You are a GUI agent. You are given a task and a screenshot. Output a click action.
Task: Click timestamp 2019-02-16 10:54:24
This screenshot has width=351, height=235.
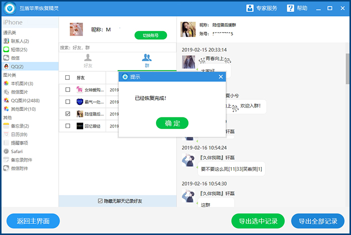click(204, 148)
